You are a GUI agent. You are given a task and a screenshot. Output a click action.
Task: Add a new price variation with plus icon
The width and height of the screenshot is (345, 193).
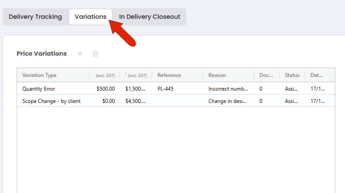80,53
